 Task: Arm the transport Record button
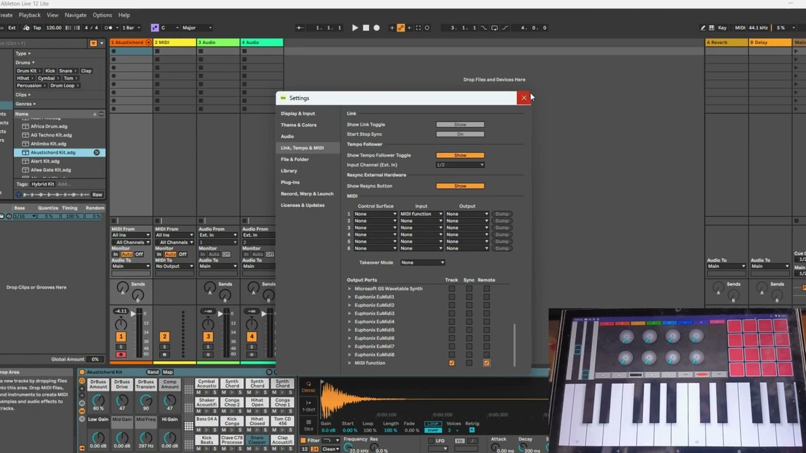click(x=377, y=28)
